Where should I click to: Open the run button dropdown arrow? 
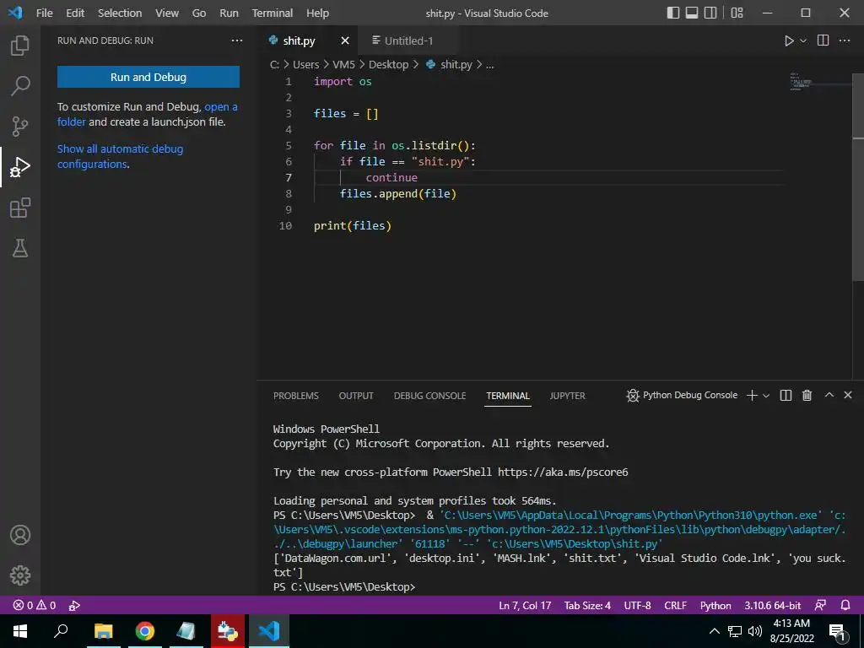(803, 40)
